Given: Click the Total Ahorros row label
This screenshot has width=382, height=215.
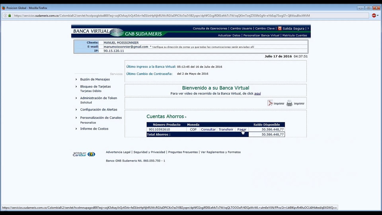Looking at the screenshot, I should click(159, 134).
